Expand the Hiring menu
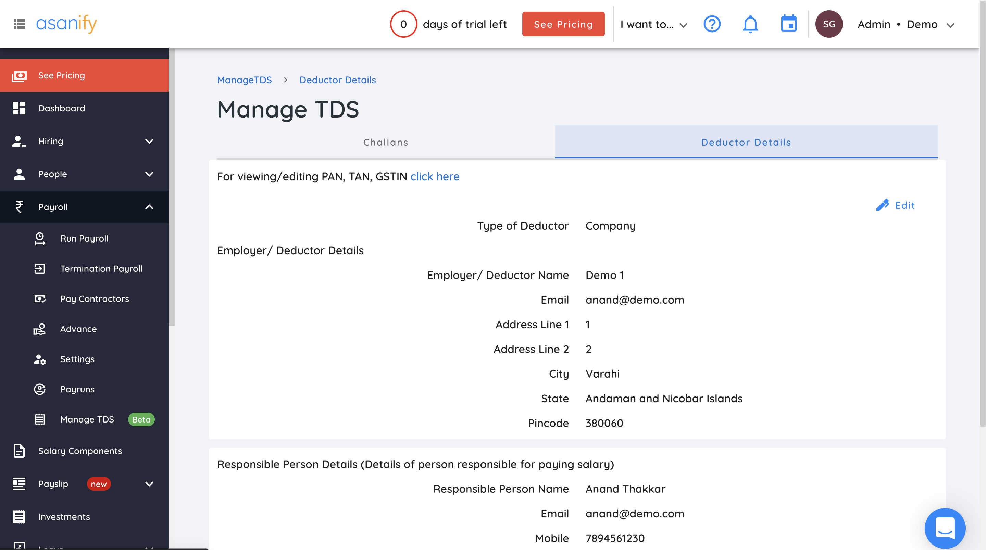986x550 pixels. coord(149,141)
